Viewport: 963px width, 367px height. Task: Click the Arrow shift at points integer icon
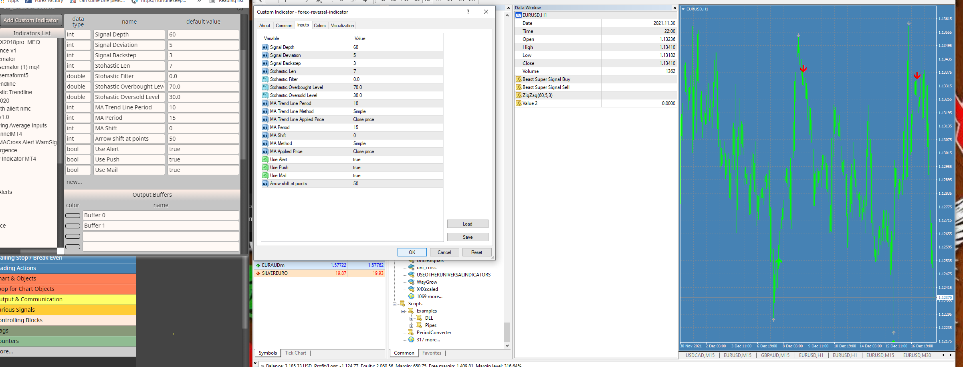265,183
